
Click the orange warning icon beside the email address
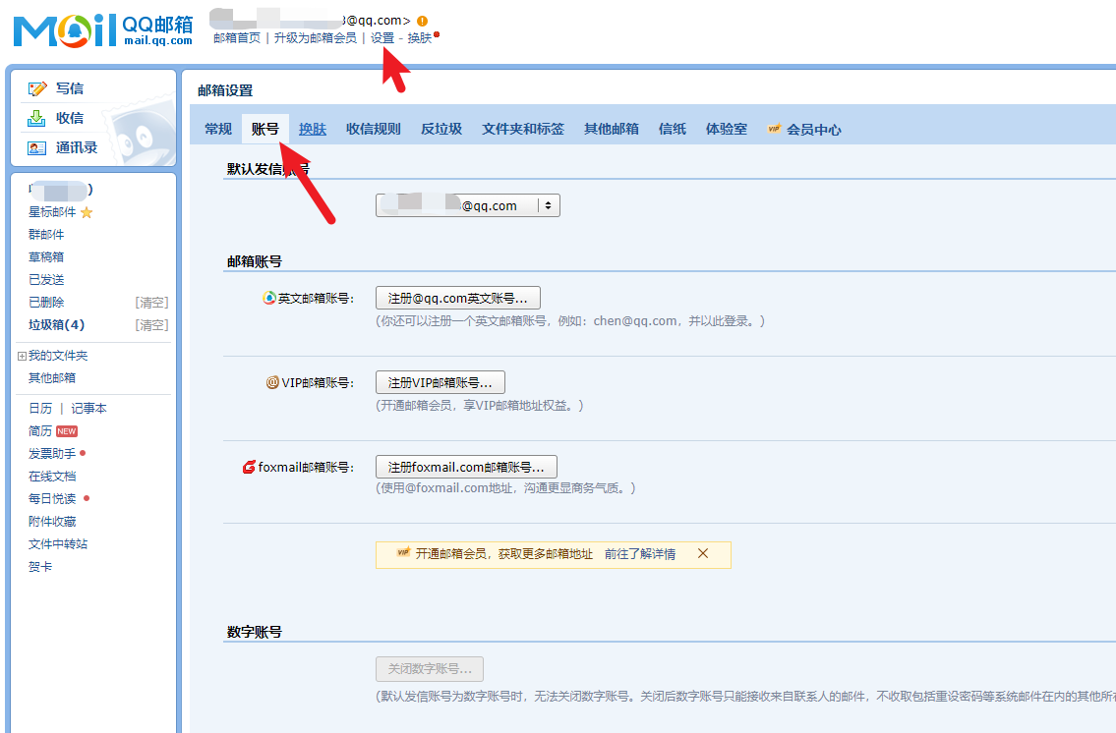click(423, 21)
